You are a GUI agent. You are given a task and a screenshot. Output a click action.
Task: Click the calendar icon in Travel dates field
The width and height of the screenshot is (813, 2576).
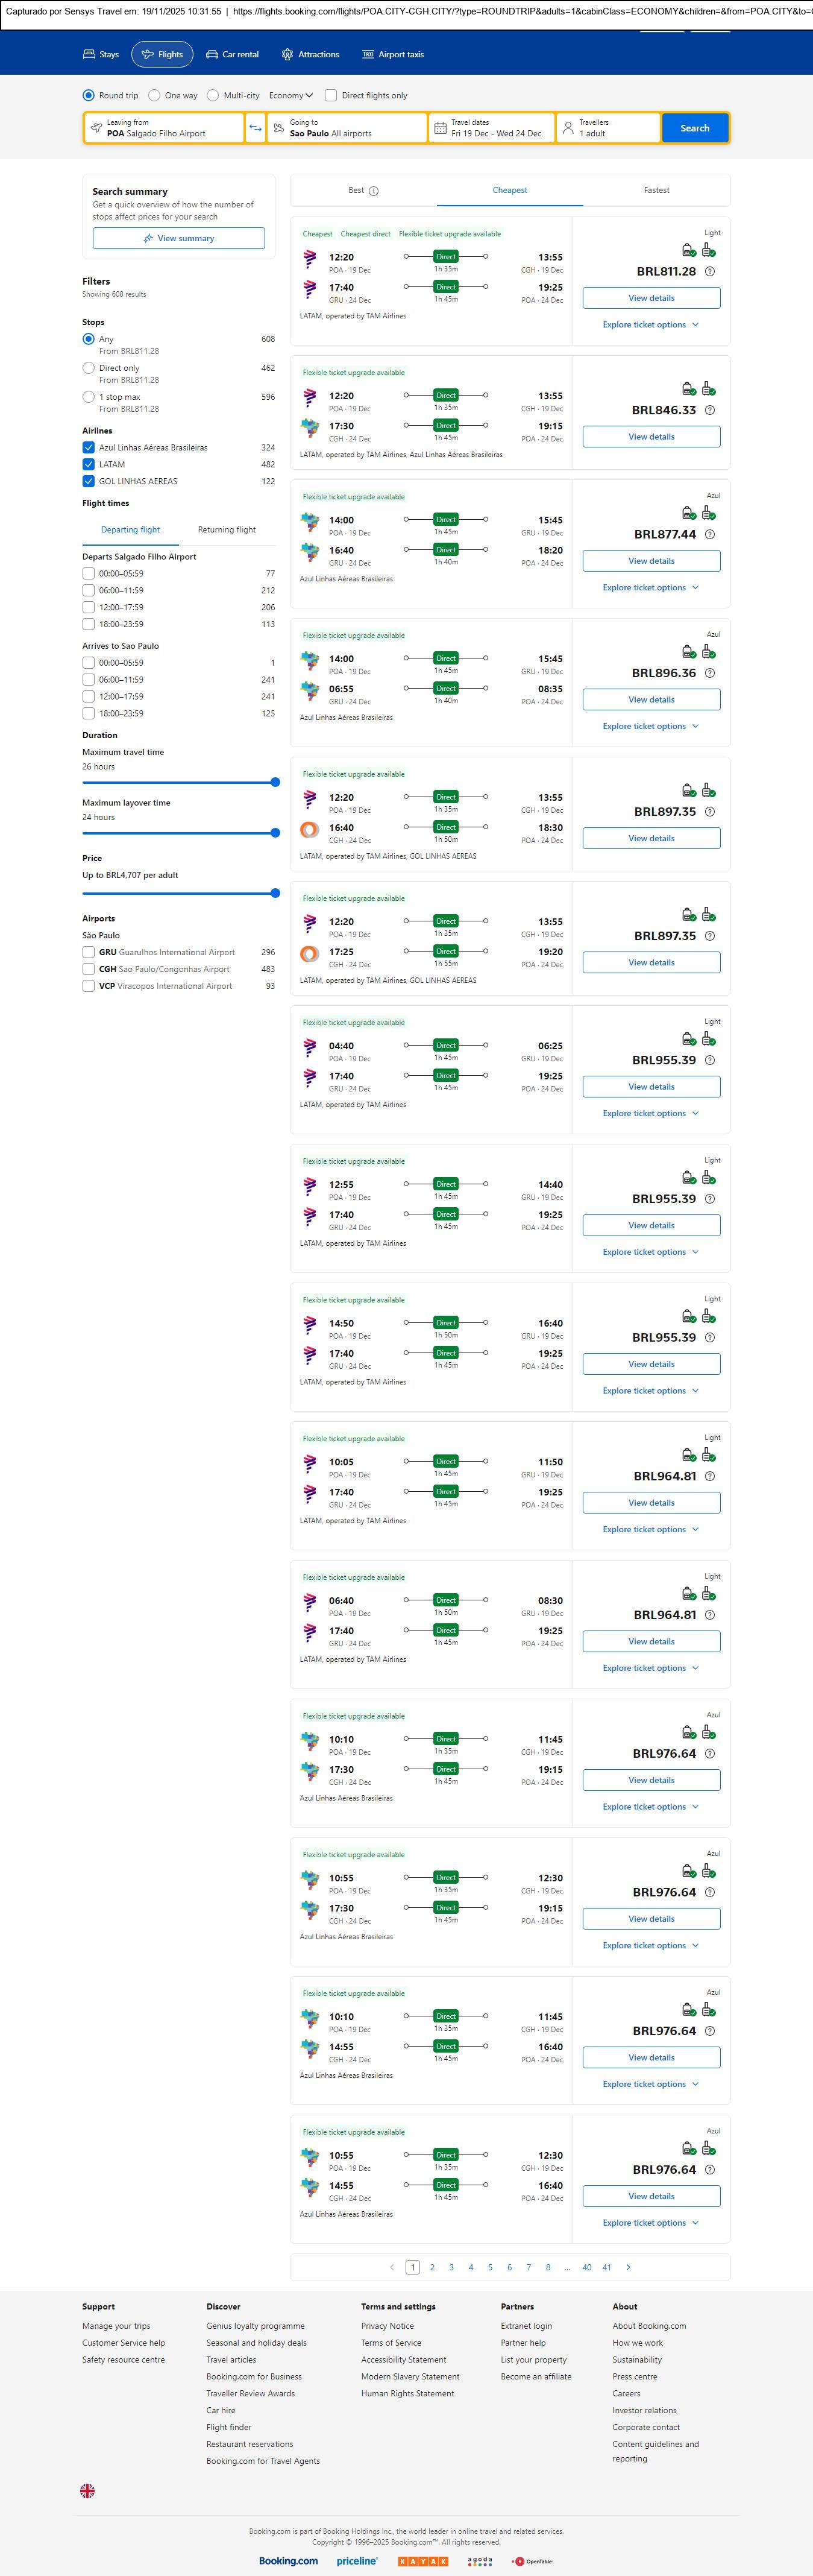pos(440,128)
